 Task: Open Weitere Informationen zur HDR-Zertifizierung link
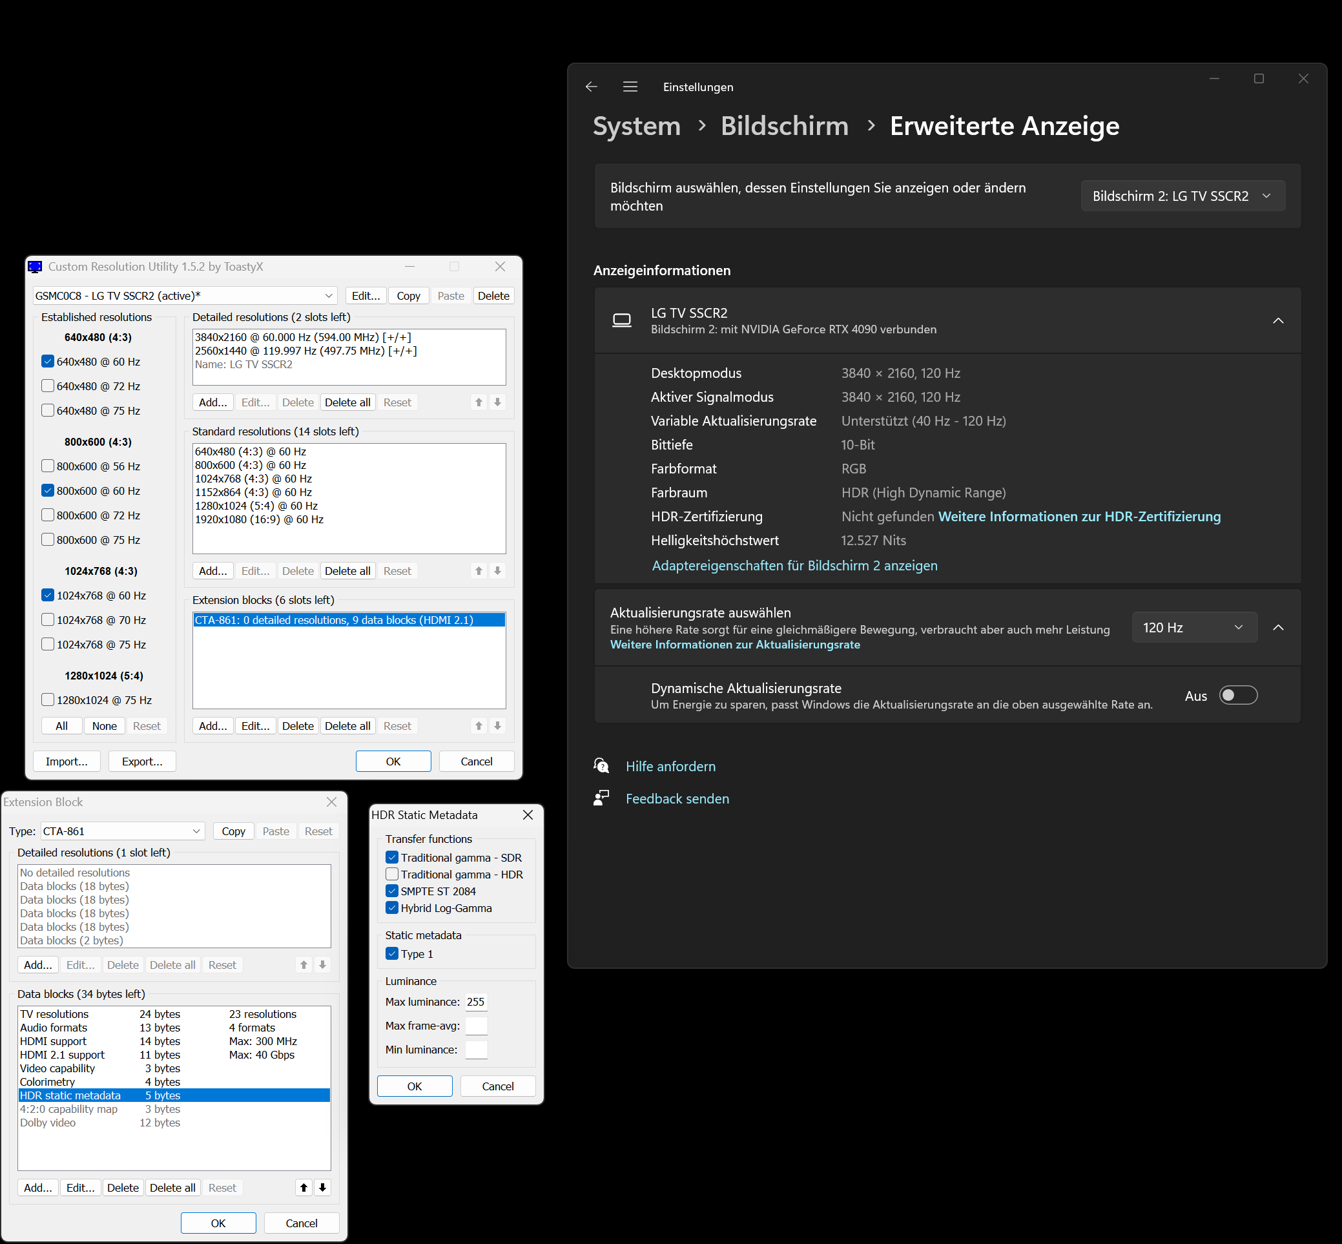click(x=1080, y=516)
